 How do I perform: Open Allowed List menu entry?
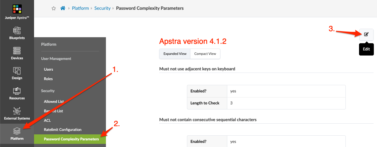pyautogui.click(x=54, y=102)
